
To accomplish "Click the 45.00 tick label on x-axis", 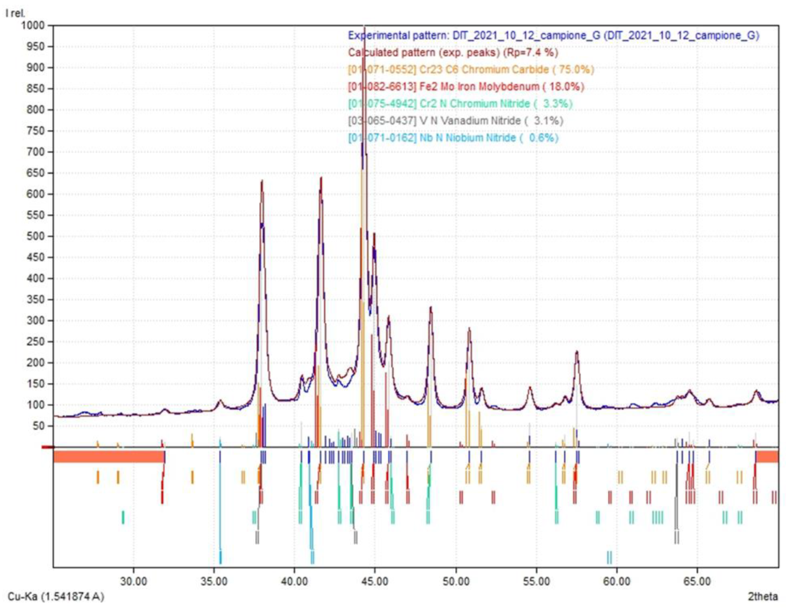I will pyautogui.click(x=375, y=582).
